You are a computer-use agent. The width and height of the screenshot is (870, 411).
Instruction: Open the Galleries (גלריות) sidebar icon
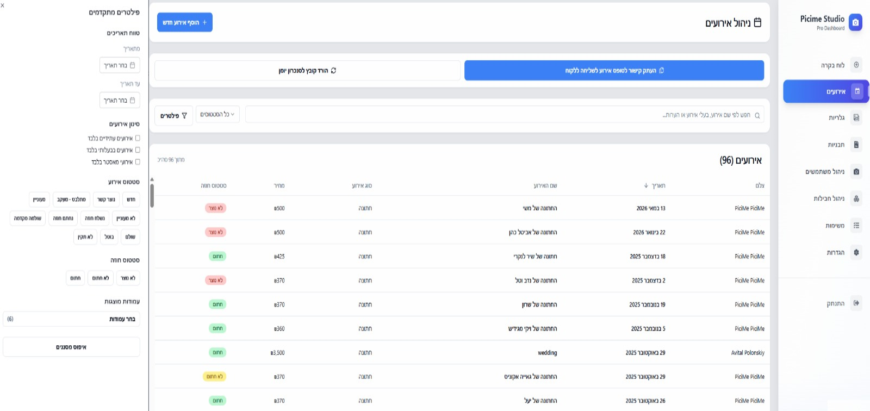(856, 117)
